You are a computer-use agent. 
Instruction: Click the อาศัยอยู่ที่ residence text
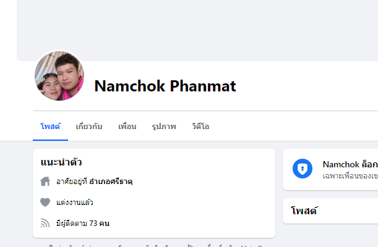tap(72, 182)
